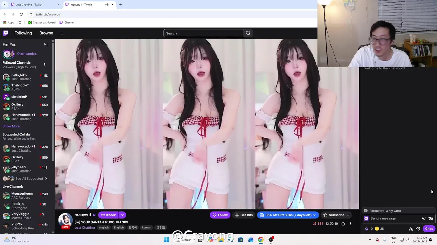Screen dimensions: 437x245
Task: Open Creator dashboard bookmark
Action: tap(42, 22)
